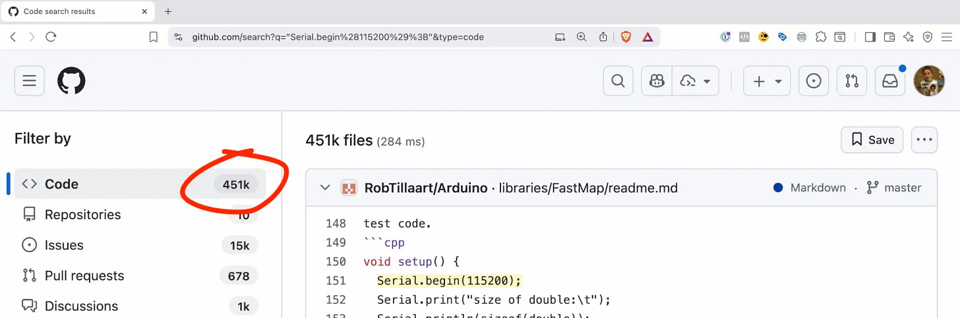The height and width of the screenshot is (318, 960).
Task: Collapse the FastMap readme.md result
Action: (324, 188)
